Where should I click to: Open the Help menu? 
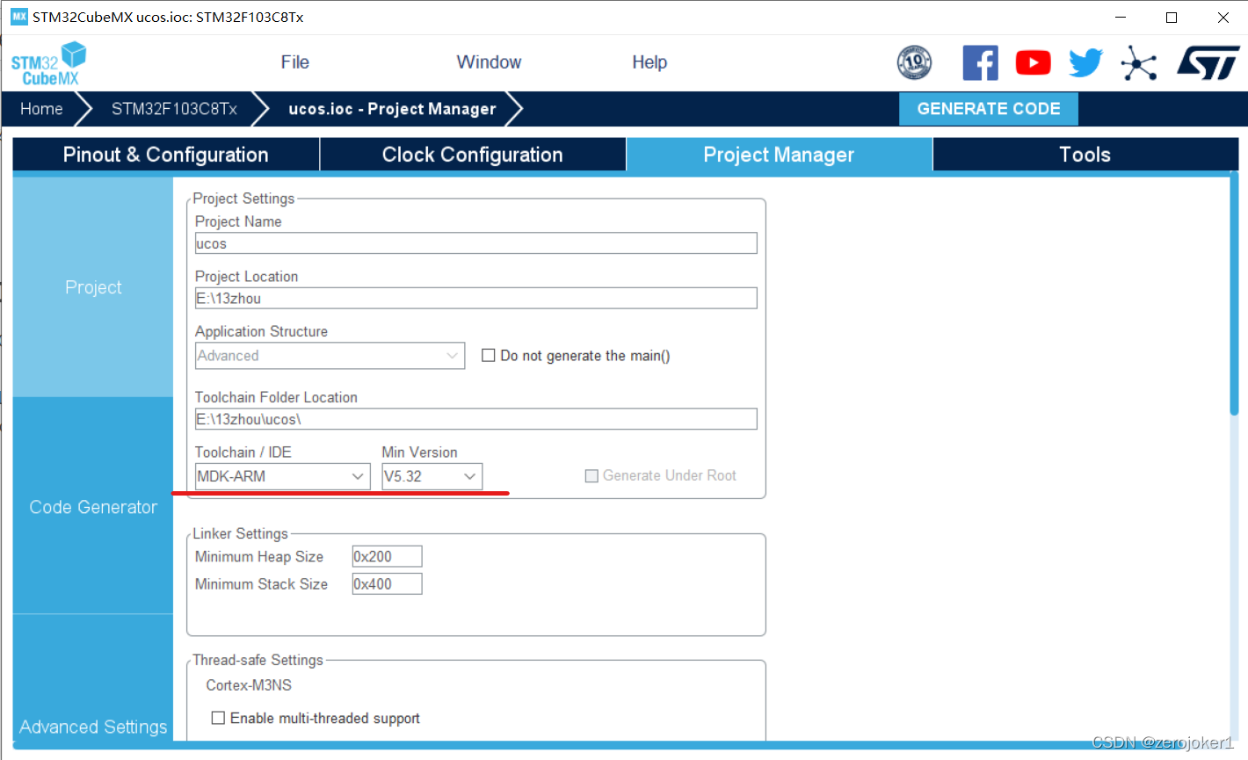coord(649,62)
